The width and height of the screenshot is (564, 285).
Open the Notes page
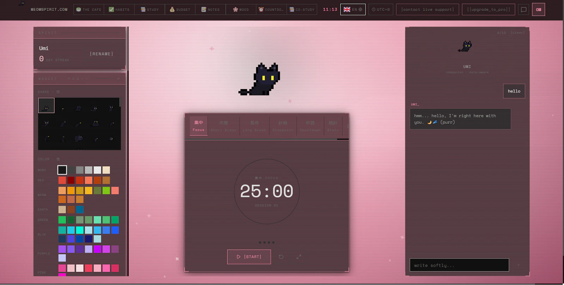tap(210, 9)
